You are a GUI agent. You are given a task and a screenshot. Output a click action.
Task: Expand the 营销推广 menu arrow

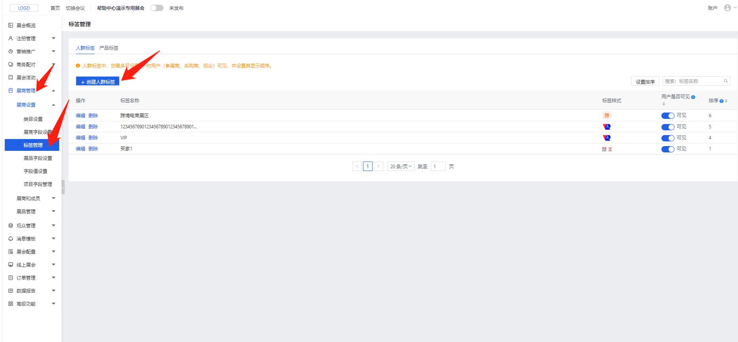tap(54, 51)
